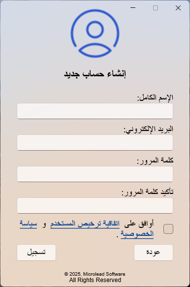
Task: Maximize the registration window
Action: (x=156, y=8)
